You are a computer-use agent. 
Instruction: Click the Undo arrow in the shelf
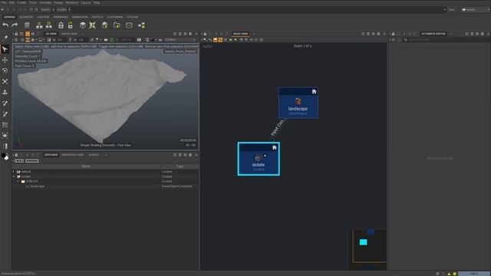[5, 25]
